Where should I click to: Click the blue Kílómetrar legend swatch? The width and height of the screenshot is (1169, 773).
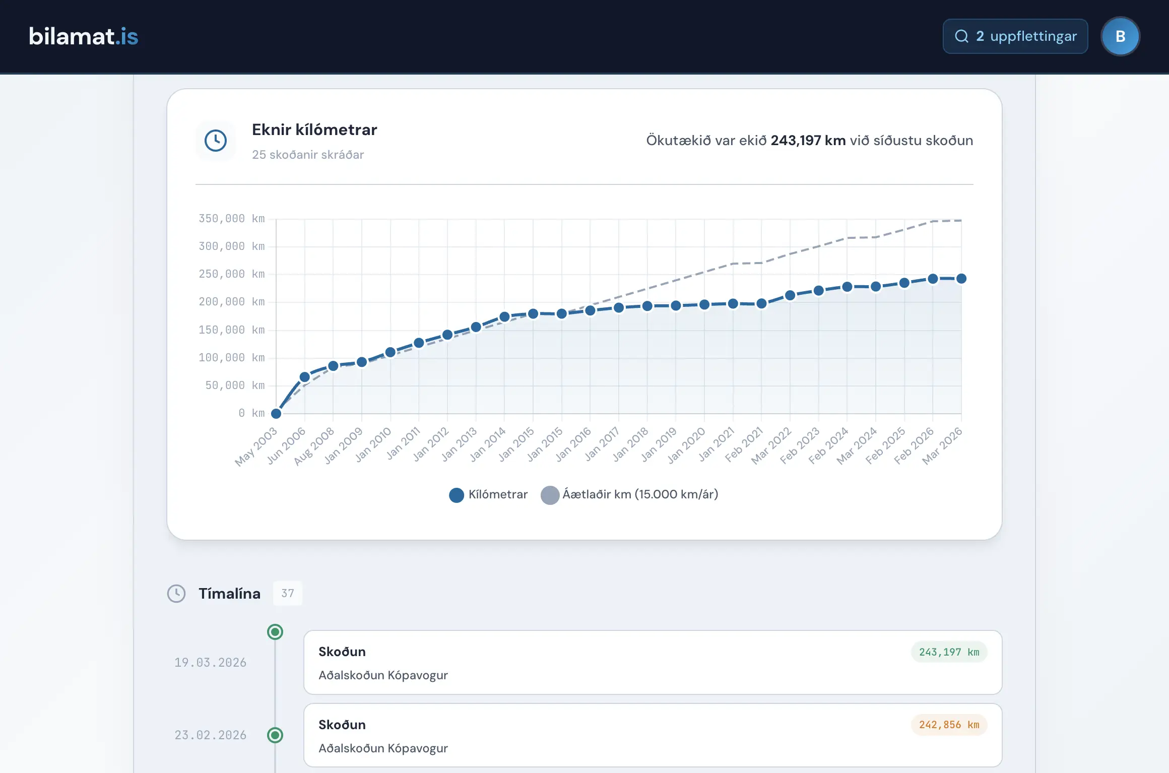point(457,495)
